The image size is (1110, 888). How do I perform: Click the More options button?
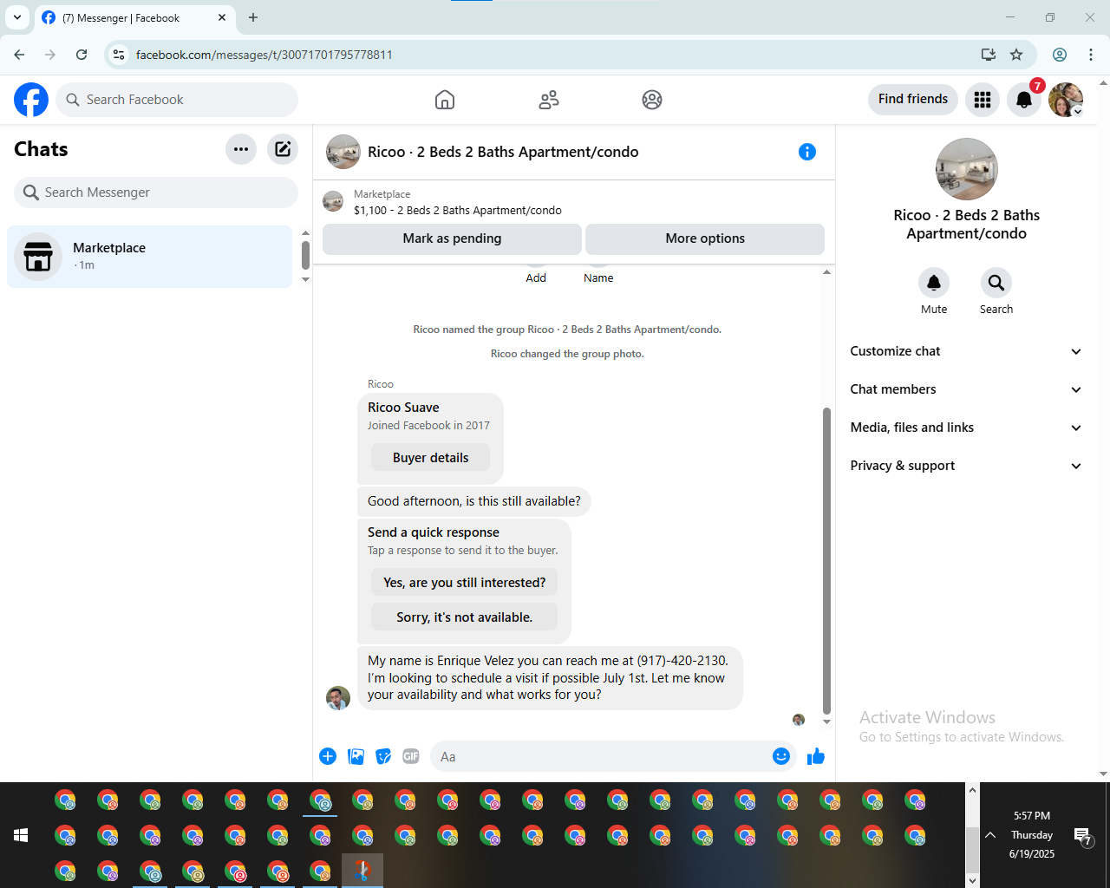(x=705, y=238)
